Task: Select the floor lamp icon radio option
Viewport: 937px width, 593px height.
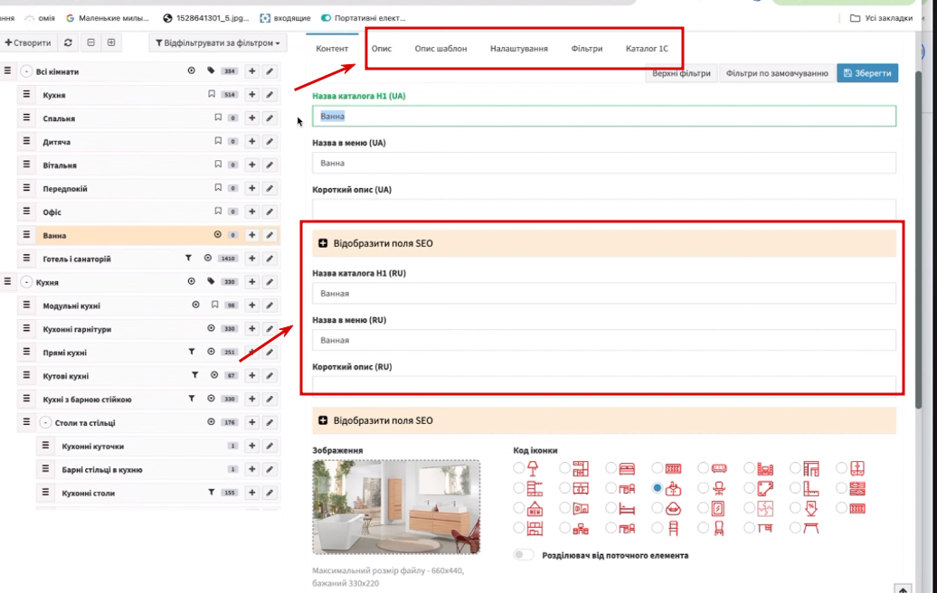Action: (x=519, y=467)
